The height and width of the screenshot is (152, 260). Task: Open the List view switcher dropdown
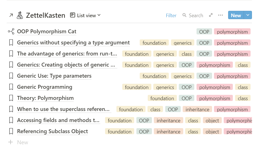86,15
